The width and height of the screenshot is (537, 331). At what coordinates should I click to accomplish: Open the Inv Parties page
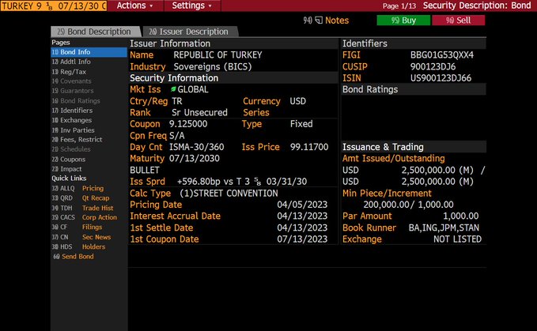point(74,130)
